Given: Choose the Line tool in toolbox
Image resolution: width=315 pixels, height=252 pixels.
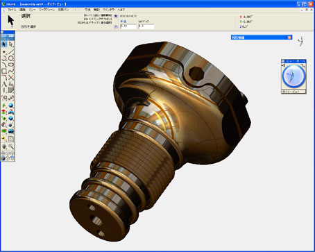Looking at the screenshot, I should click(x=11, y=51).
